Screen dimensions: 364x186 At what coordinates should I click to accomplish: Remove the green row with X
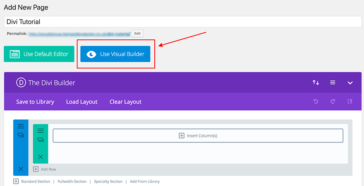tap(41, 157)
